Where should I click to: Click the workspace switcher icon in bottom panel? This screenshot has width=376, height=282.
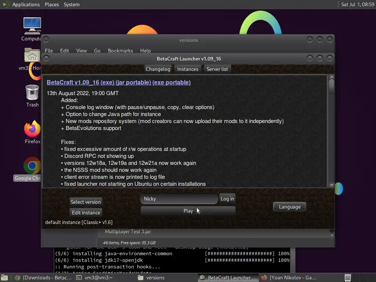click(348, 278)
